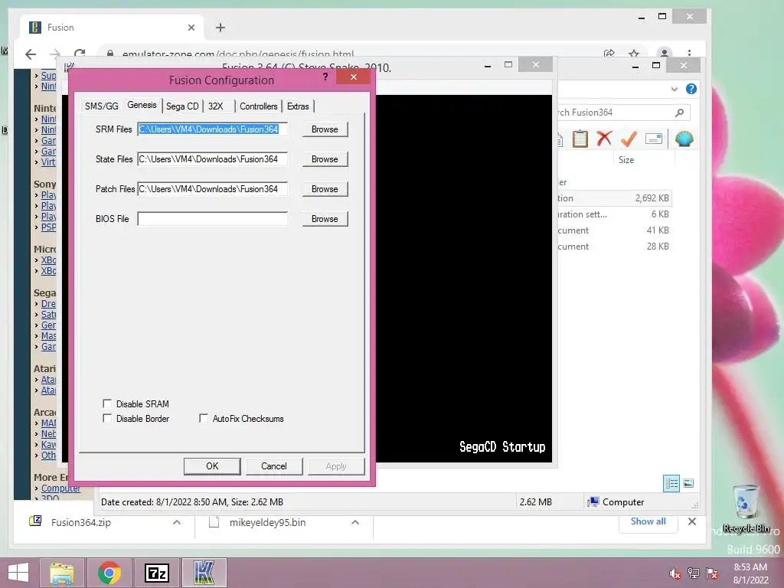Screen dimensions: 784x588
Task: Browse for the State Files folder
Action: coord(325,159)
